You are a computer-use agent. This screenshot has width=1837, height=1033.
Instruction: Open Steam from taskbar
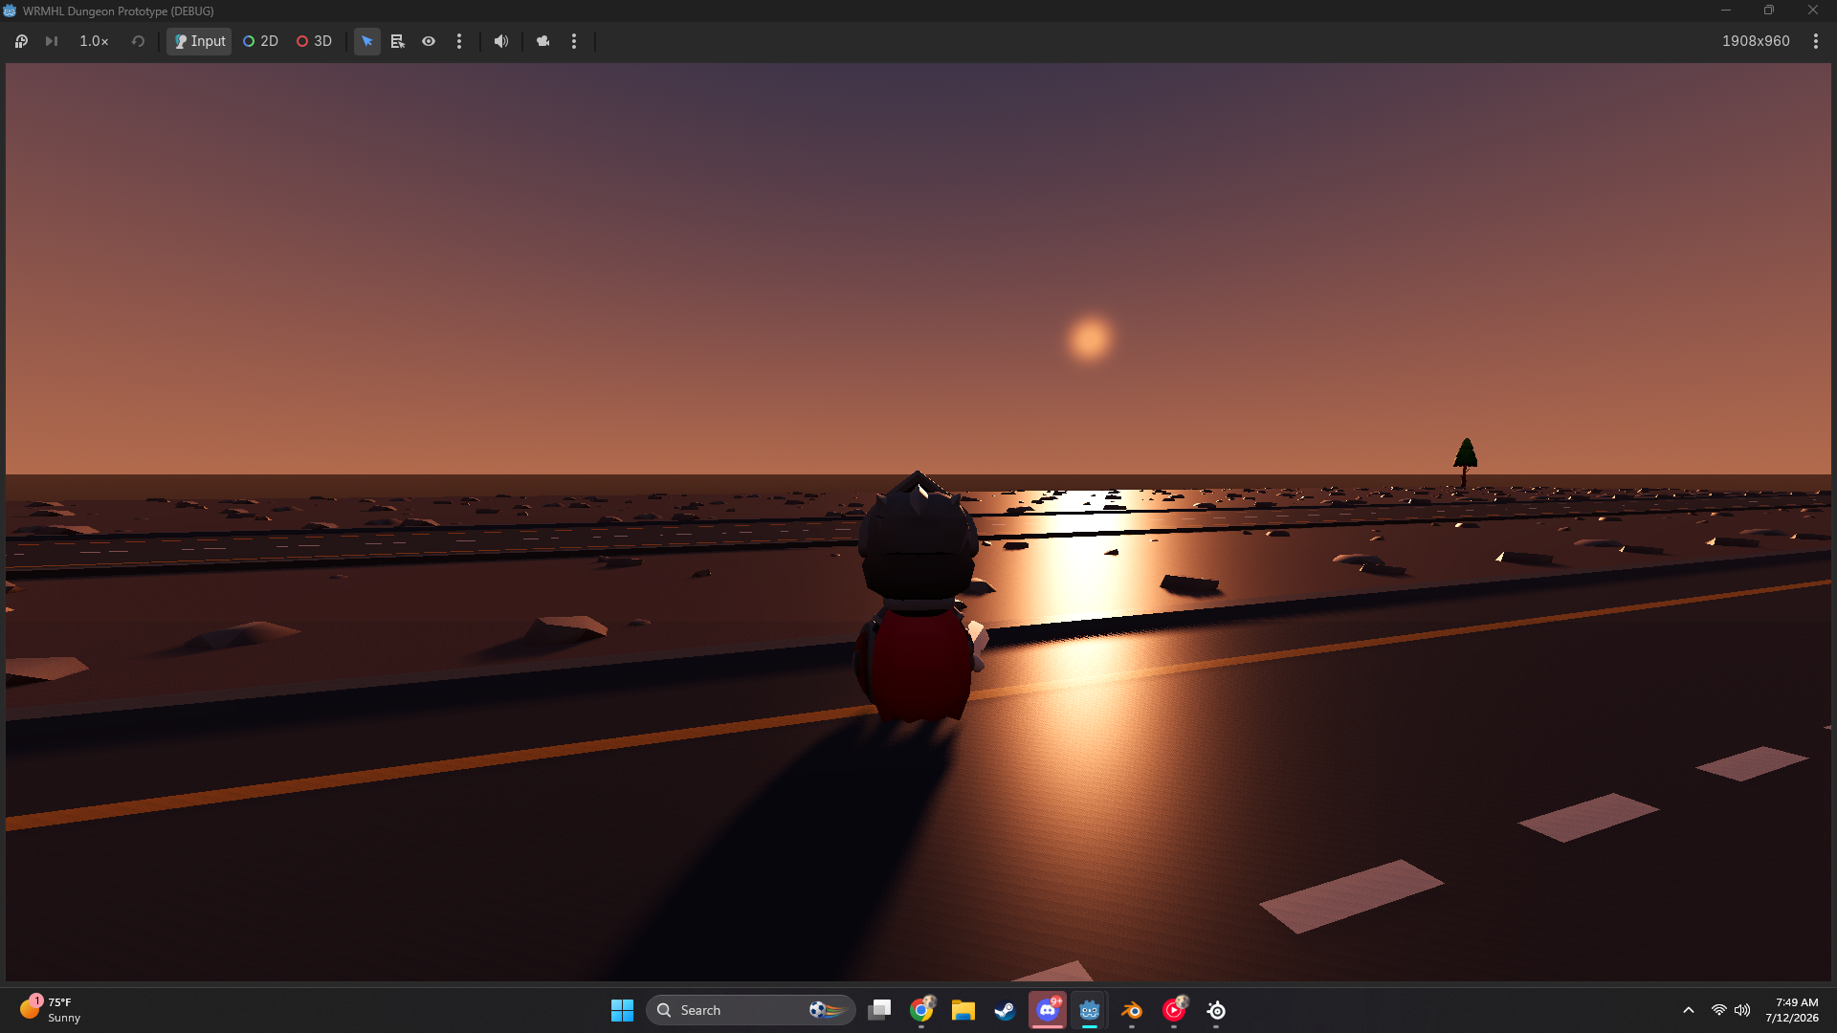[1006, 1010]
